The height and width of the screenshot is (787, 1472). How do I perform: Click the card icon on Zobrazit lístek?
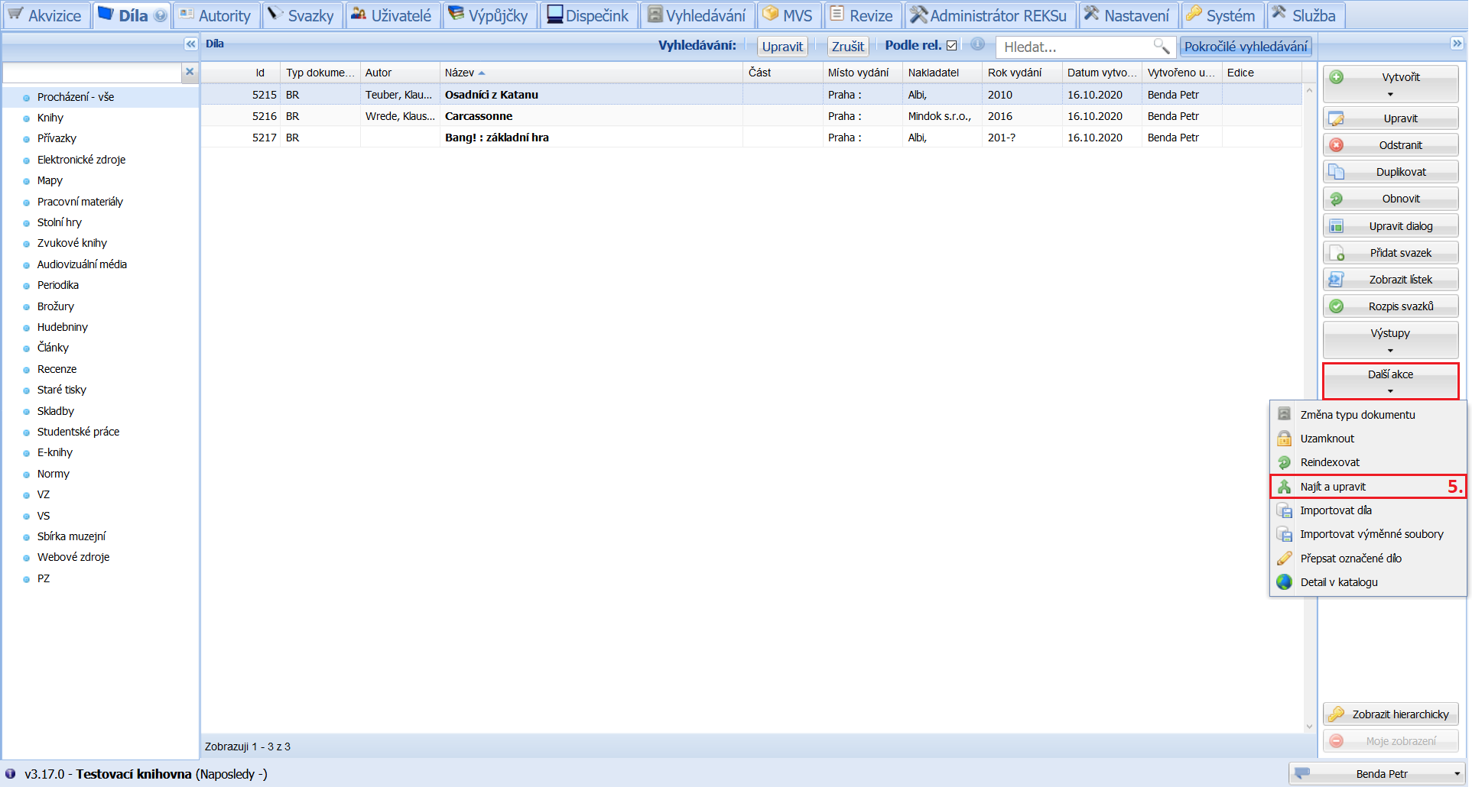pos(1337,280)
